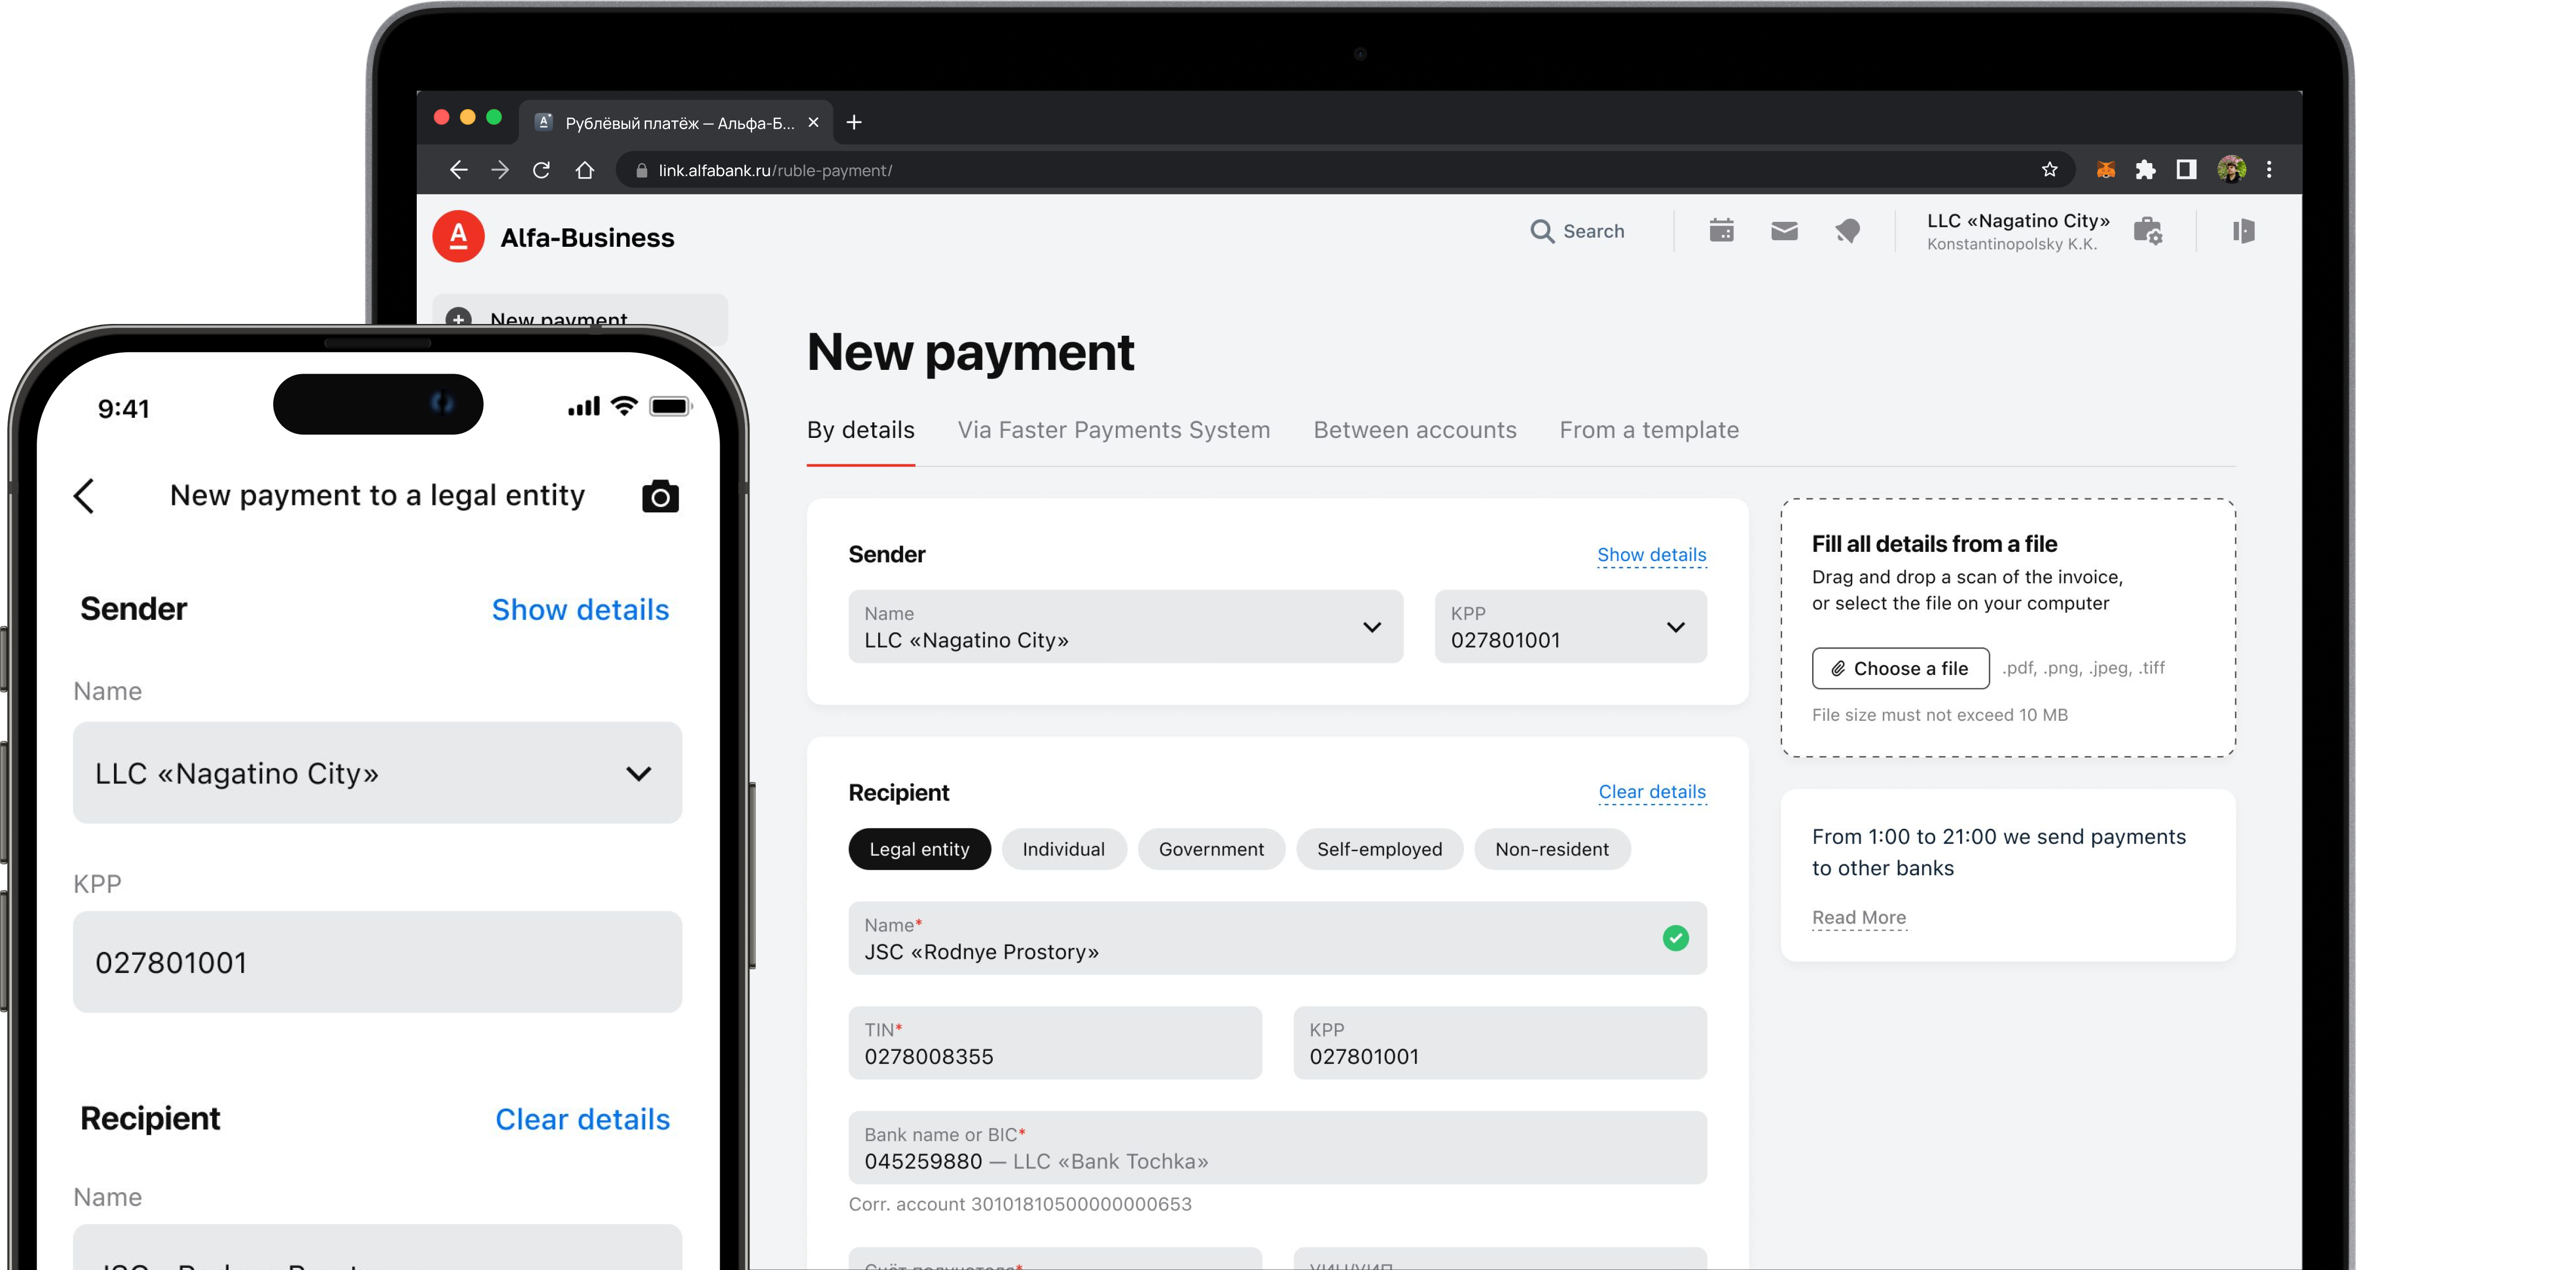The image size is (2576, 1270).
Task: Select the Рублёвый платёж browser tab
Action: point(675,122)
